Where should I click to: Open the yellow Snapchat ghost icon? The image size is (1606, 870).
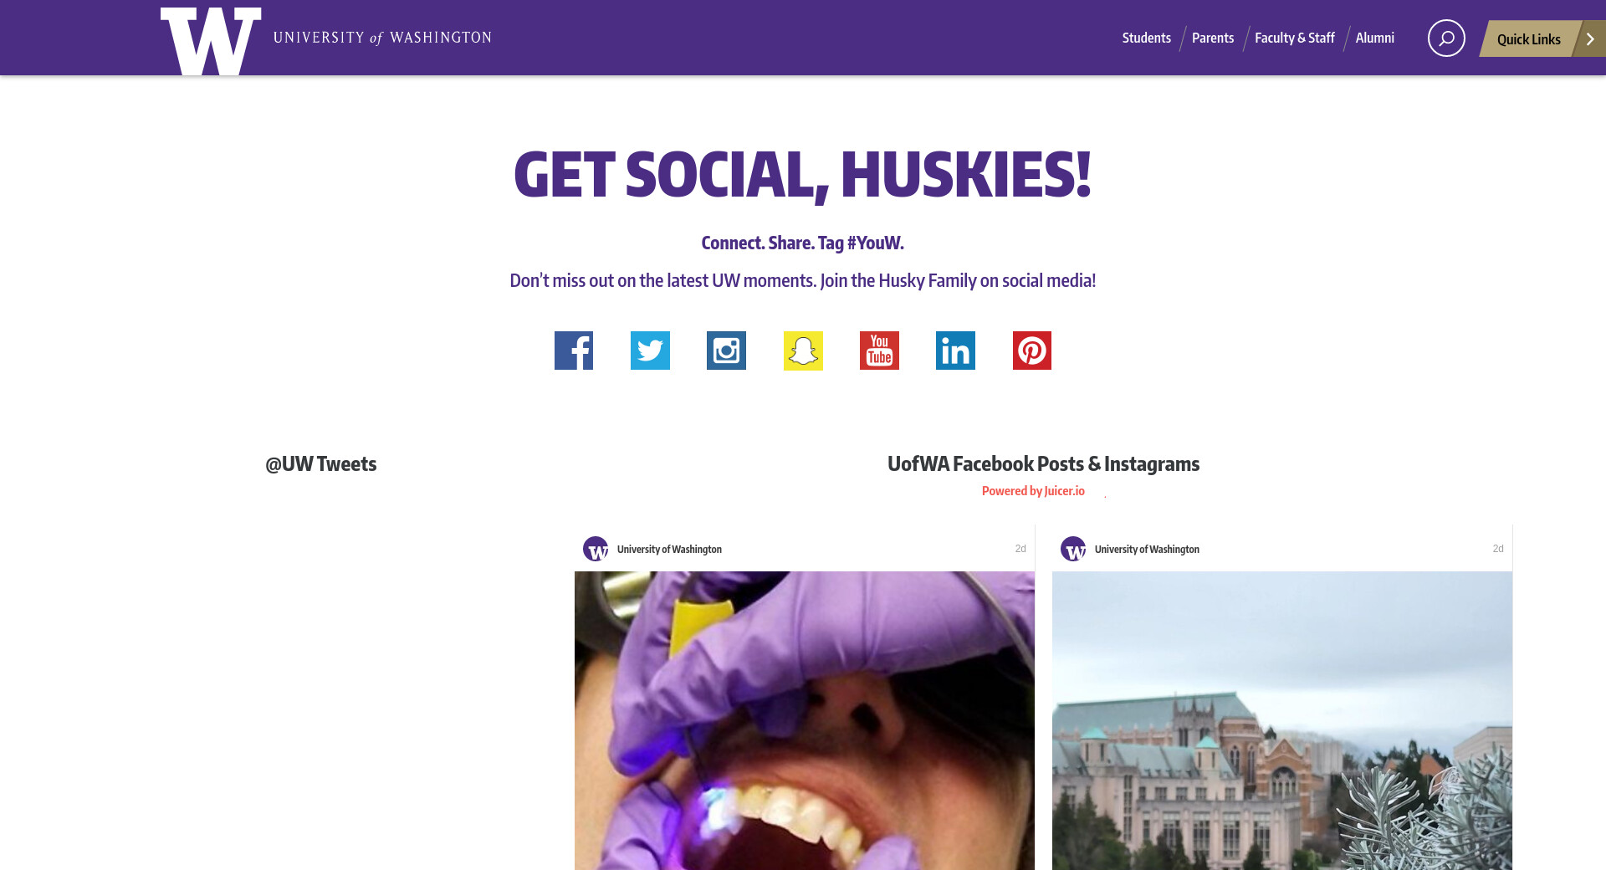(x=803, y=351)
